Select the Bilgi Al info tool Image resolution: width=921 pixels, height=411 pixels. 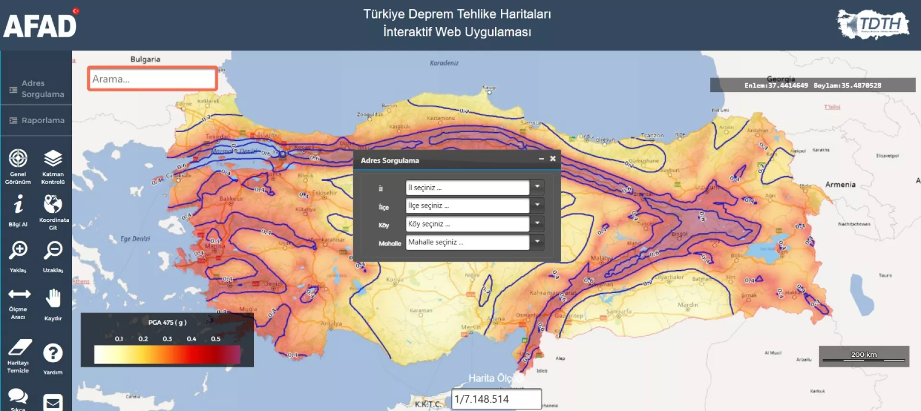pyautogui.click(x=18, y=204)
